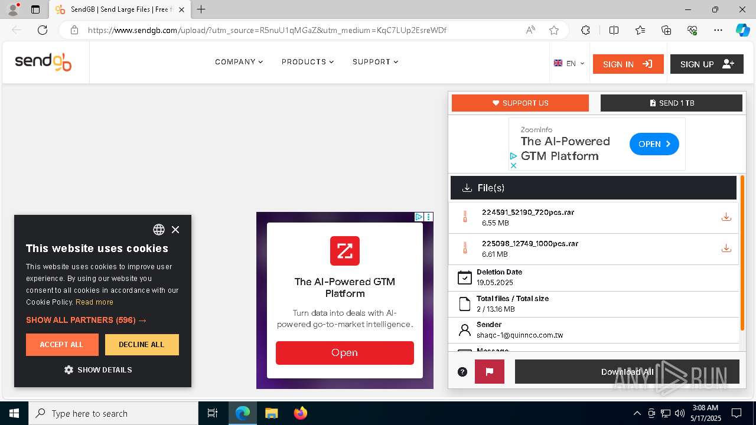Open File Explorer from taskbar
This screenshot has height=425, width=756.
271,413
